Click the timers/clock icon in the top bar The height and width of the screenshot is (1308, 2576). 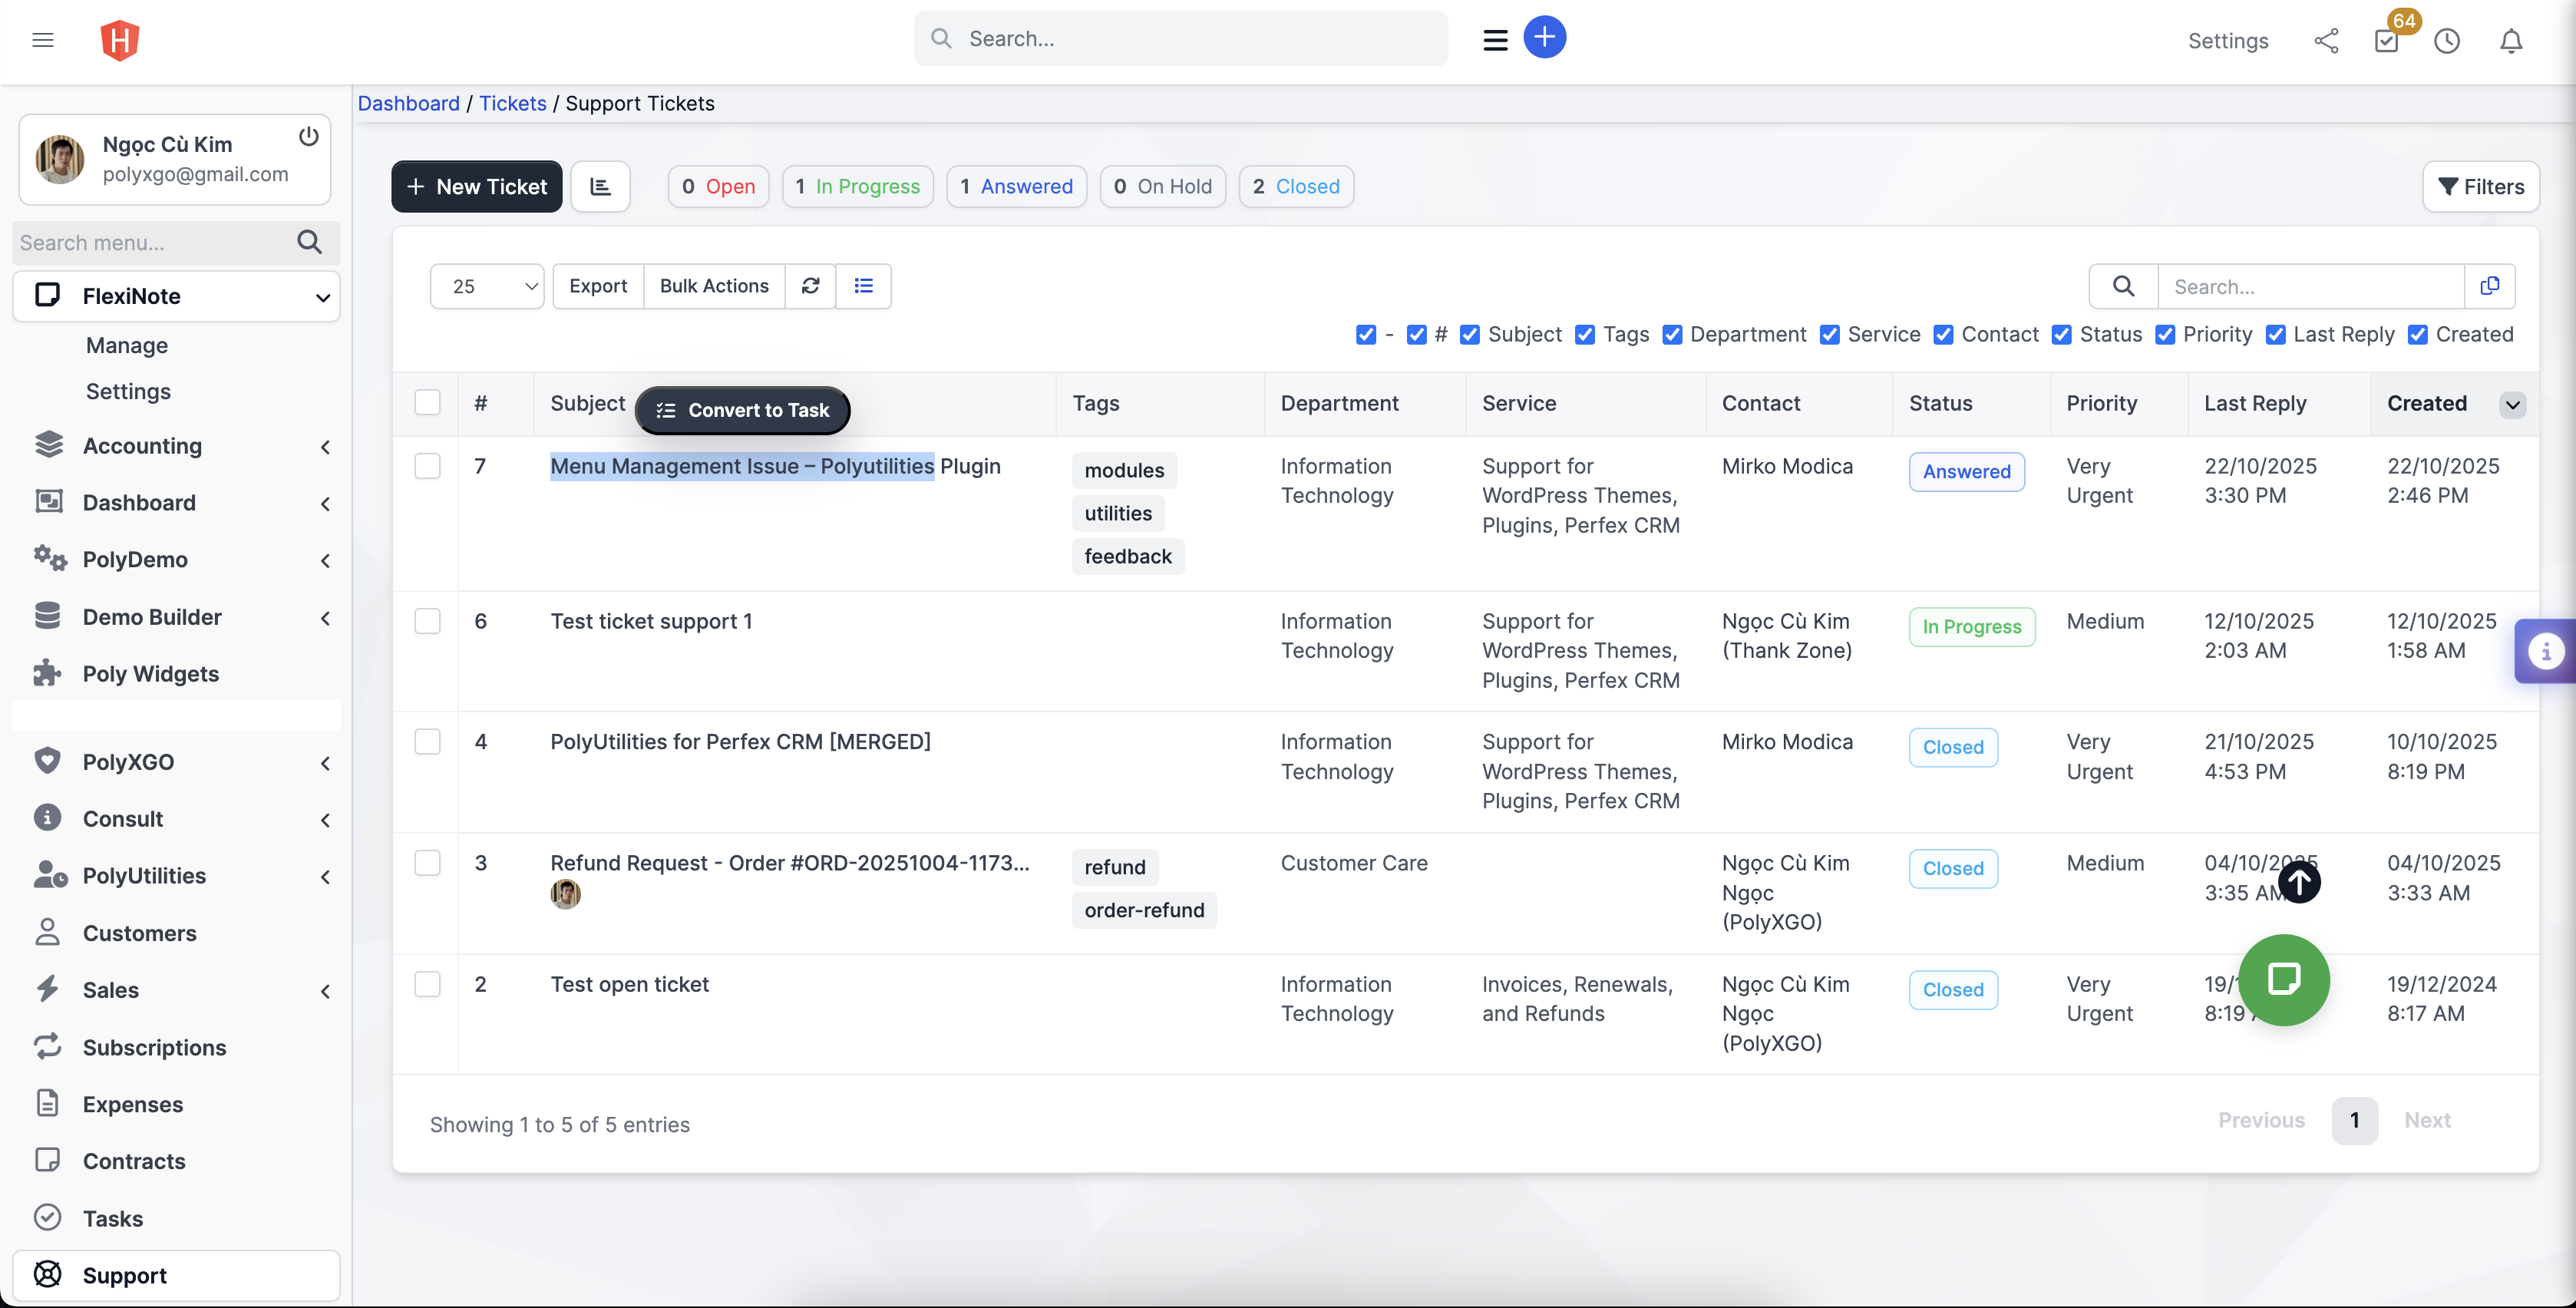(x=2447, y=41)
